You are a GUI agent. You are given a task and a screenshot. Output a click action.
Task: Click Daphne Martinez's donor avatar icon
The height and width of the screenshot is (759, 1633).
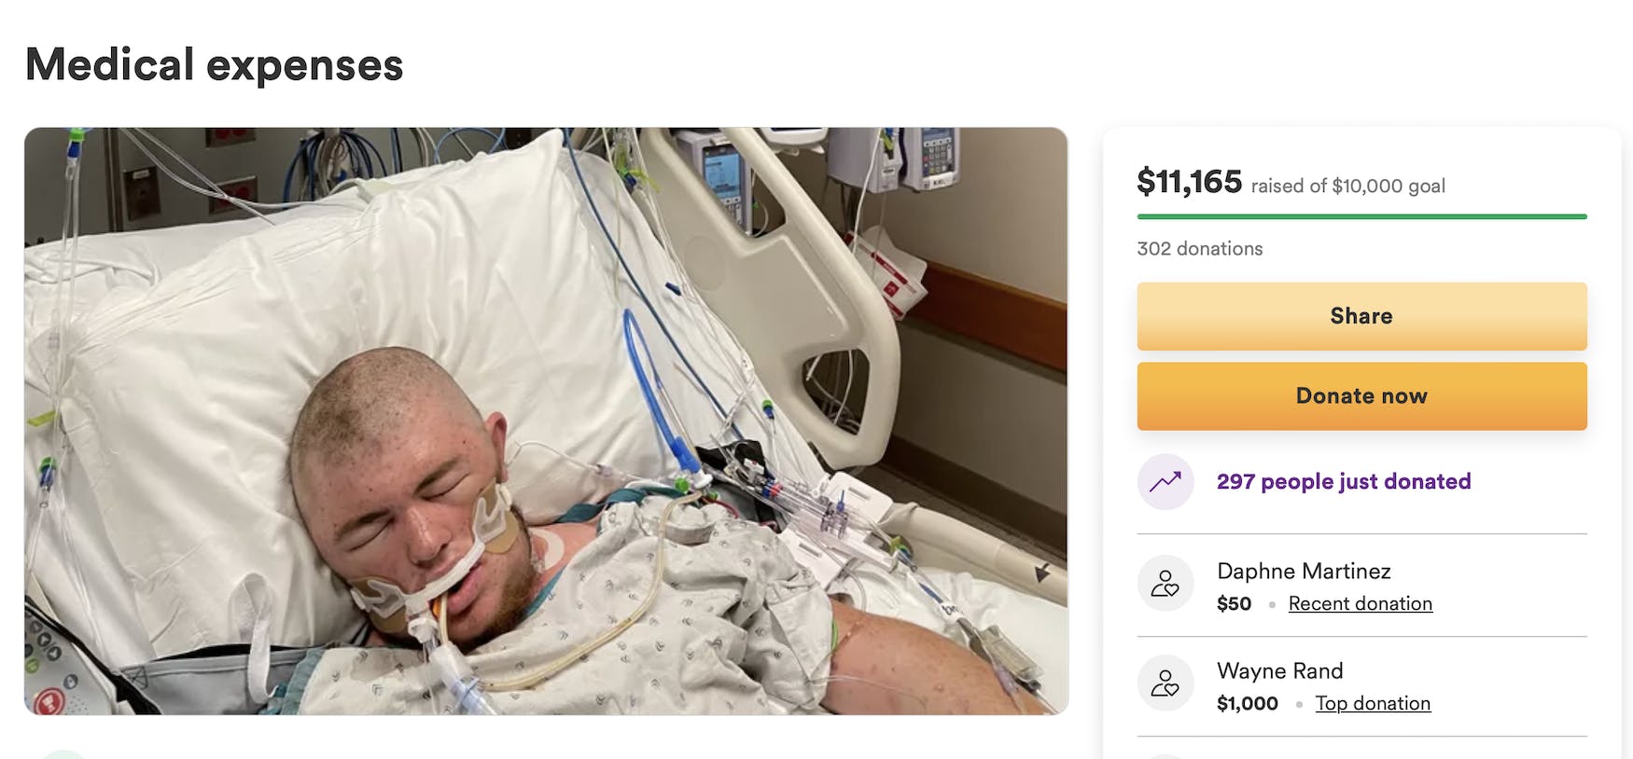click(1165, 584)
